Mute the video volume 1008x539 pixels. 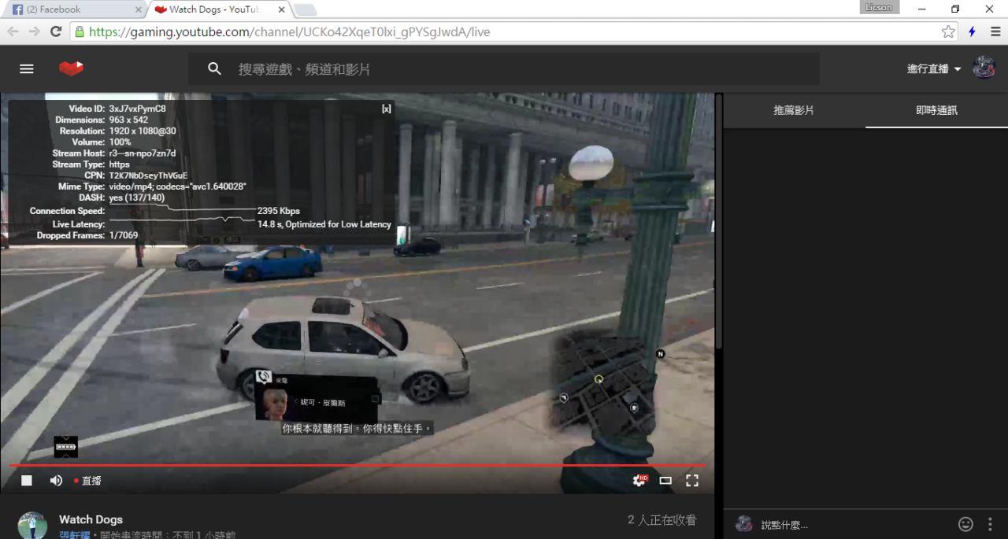click(56, 480)
